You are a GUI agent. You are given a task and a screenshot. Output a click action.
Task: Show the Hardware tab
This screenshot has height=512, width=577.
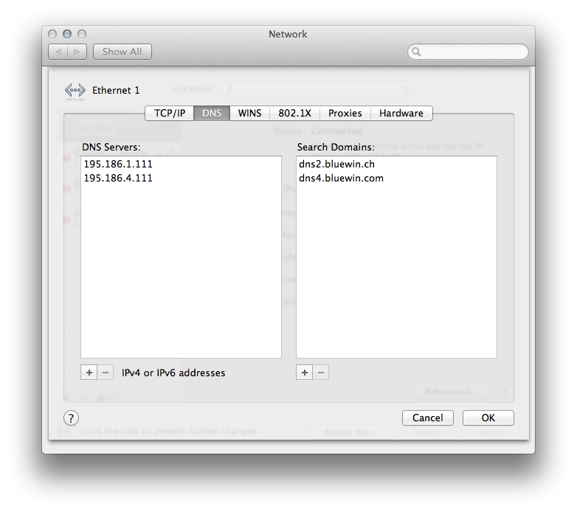click(401, 113)
